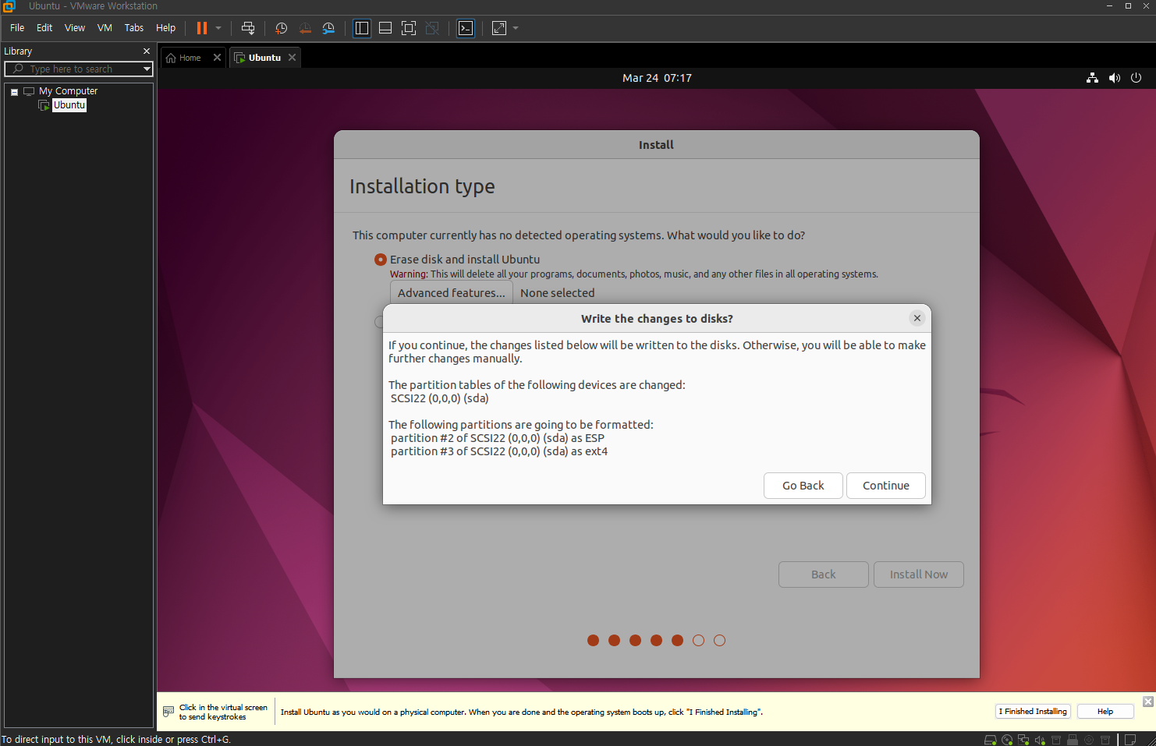Open the Edit menu
1156x746 pixels.
44,27
